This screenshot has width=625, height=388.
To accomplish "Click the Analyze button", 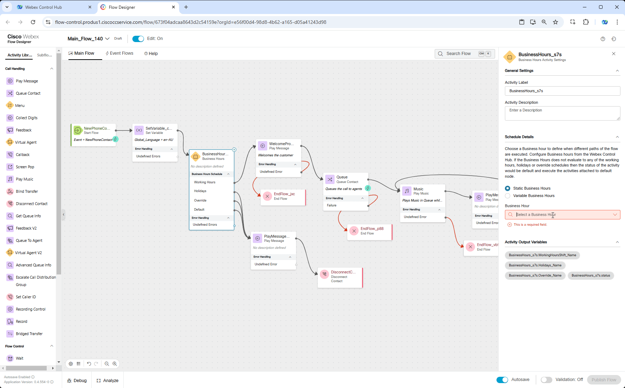I will (107, 381).
